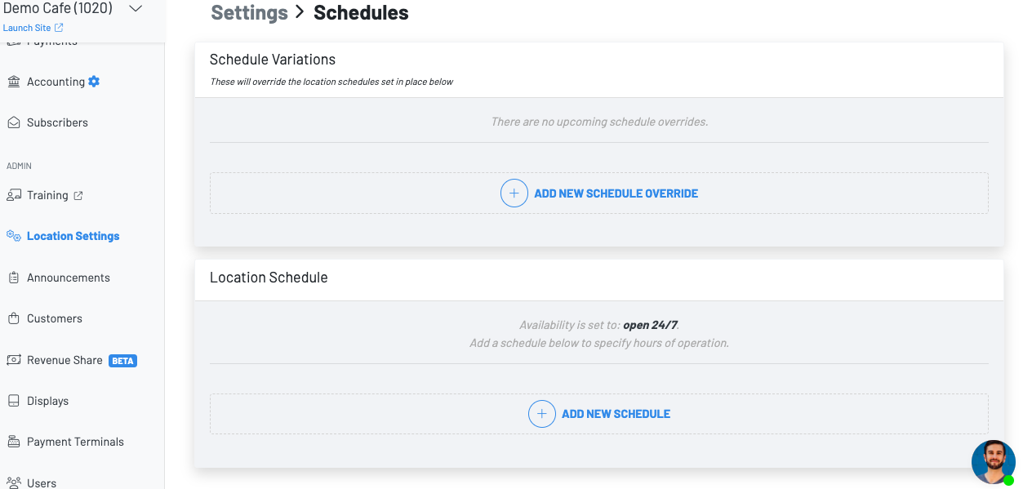Click the Subscribers envelope icon
The width and height of the screenshot is (1032, 489).
point(13,122)
